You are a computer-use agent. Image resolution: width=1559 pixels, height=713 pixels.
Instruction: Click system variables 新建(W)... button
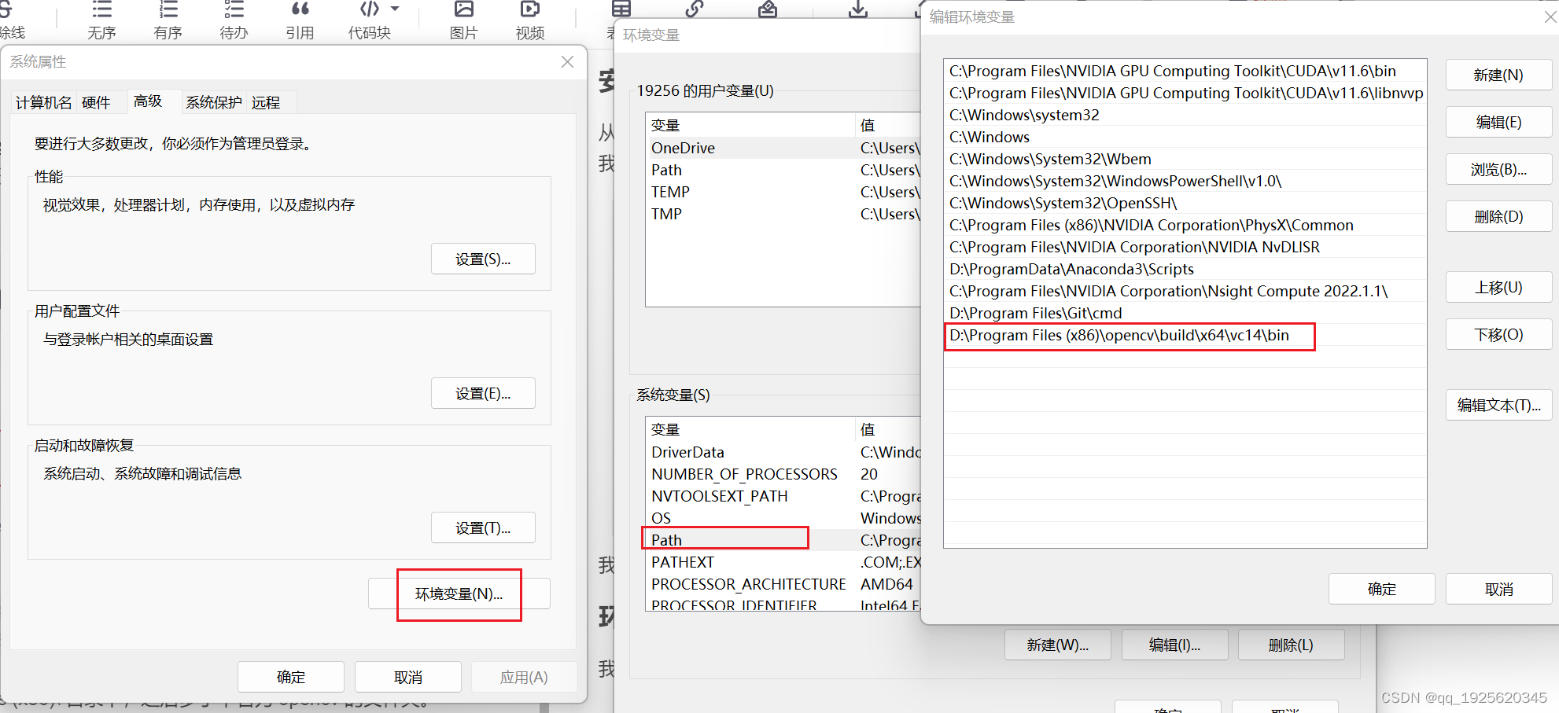1058,645
